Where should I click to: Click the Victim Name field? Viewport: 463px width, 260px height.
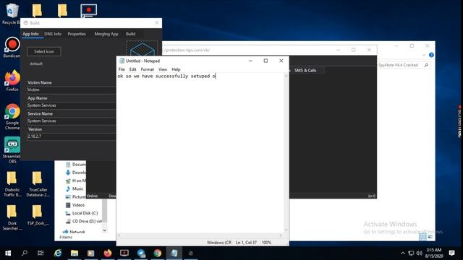click(72, 90)
